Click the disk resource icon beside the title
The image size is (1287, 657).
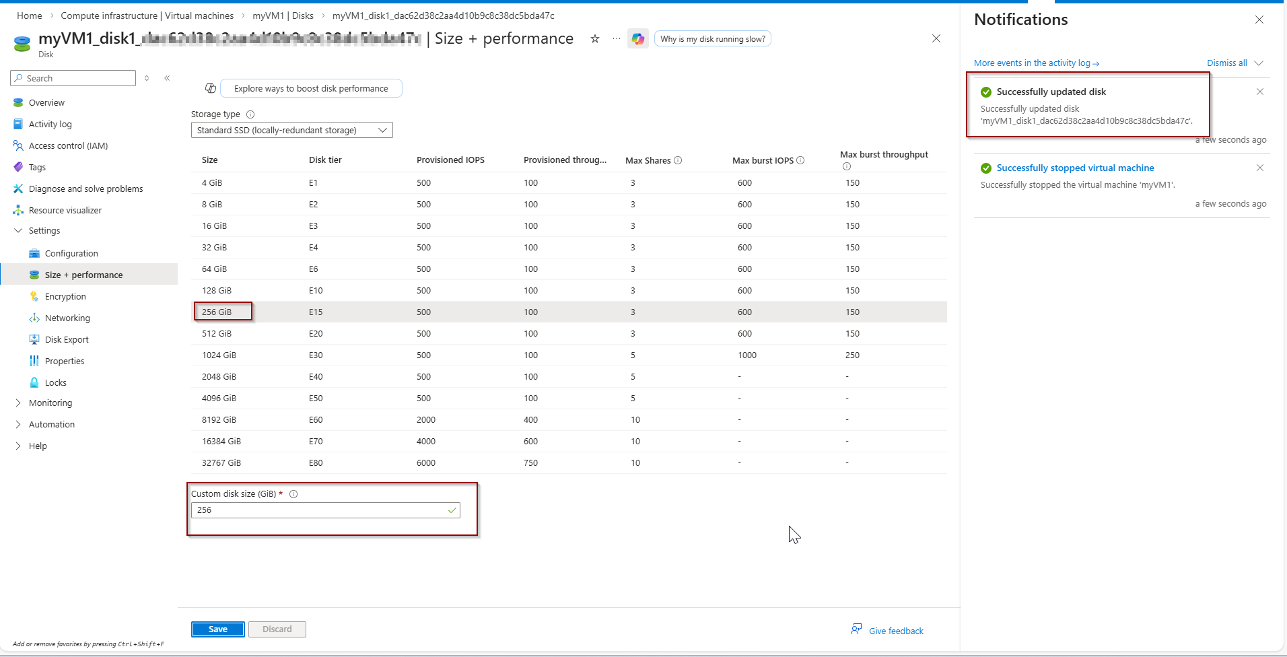pos(22,44)
